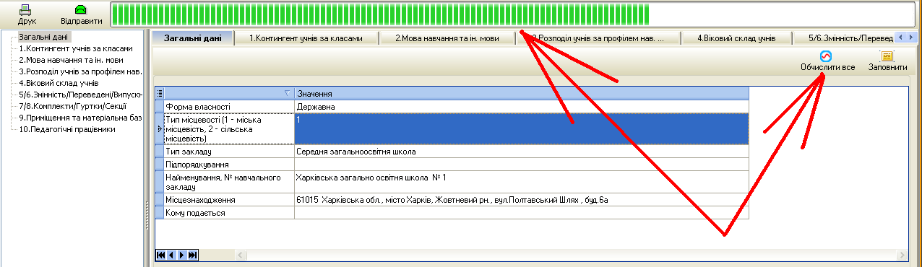Click the horizontal scrollbar left arrow
The height and width of the screenshot is (267, 922).
[x=241, y=255]
